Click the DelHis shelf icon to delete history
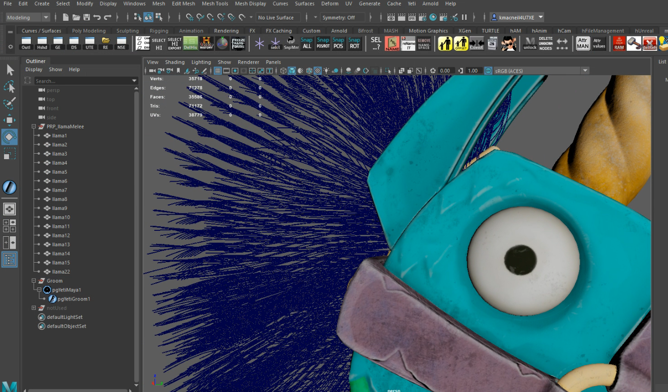Image resolution: width=668 pixels, height=392 pixels. 190,43
